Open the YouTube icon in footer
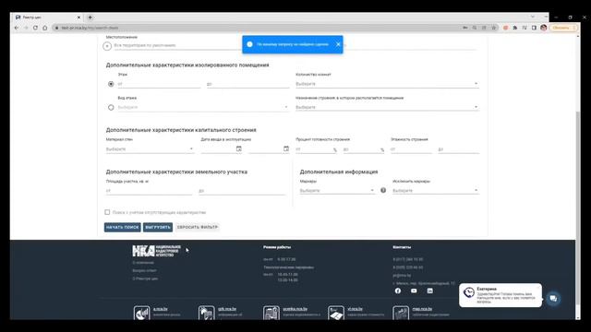This screenshot has width=591, height=332. point(414,290)
